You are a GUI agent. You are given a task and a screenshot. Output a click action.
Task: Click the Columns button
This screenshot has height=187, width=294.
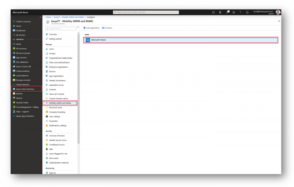(x=107, y=28)
